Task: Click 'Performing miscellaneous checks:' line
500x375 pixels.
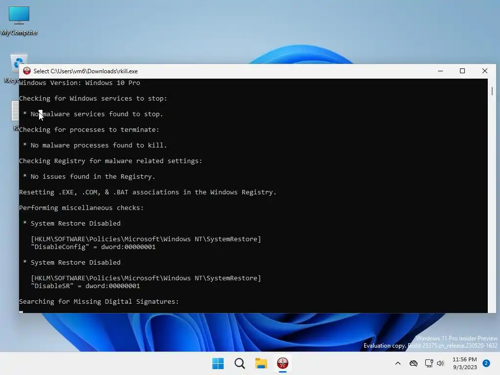Action: tap(82, 208)
